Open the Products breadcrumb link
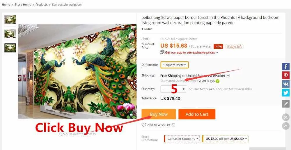The image size is (291, 150). pos(42,5)
